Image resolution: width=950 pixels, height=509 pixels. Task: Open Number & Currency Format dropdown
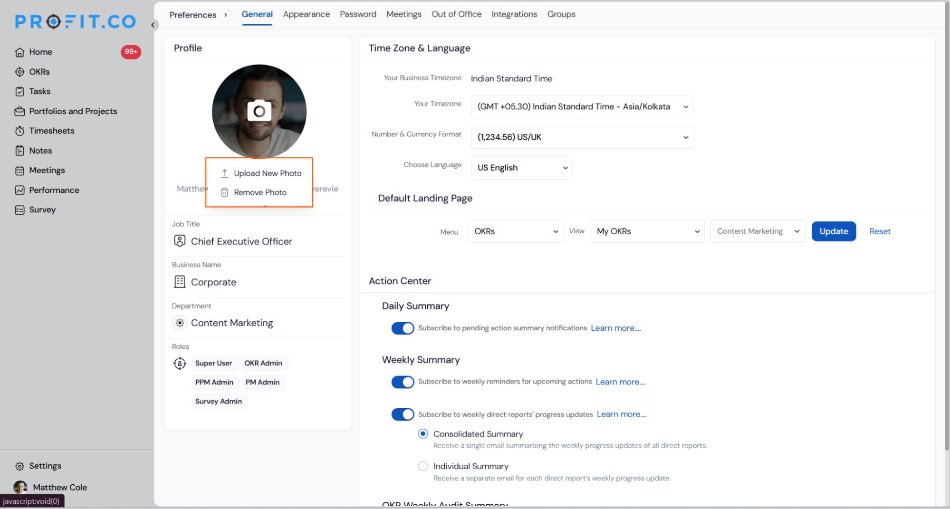tap(582, 137)
